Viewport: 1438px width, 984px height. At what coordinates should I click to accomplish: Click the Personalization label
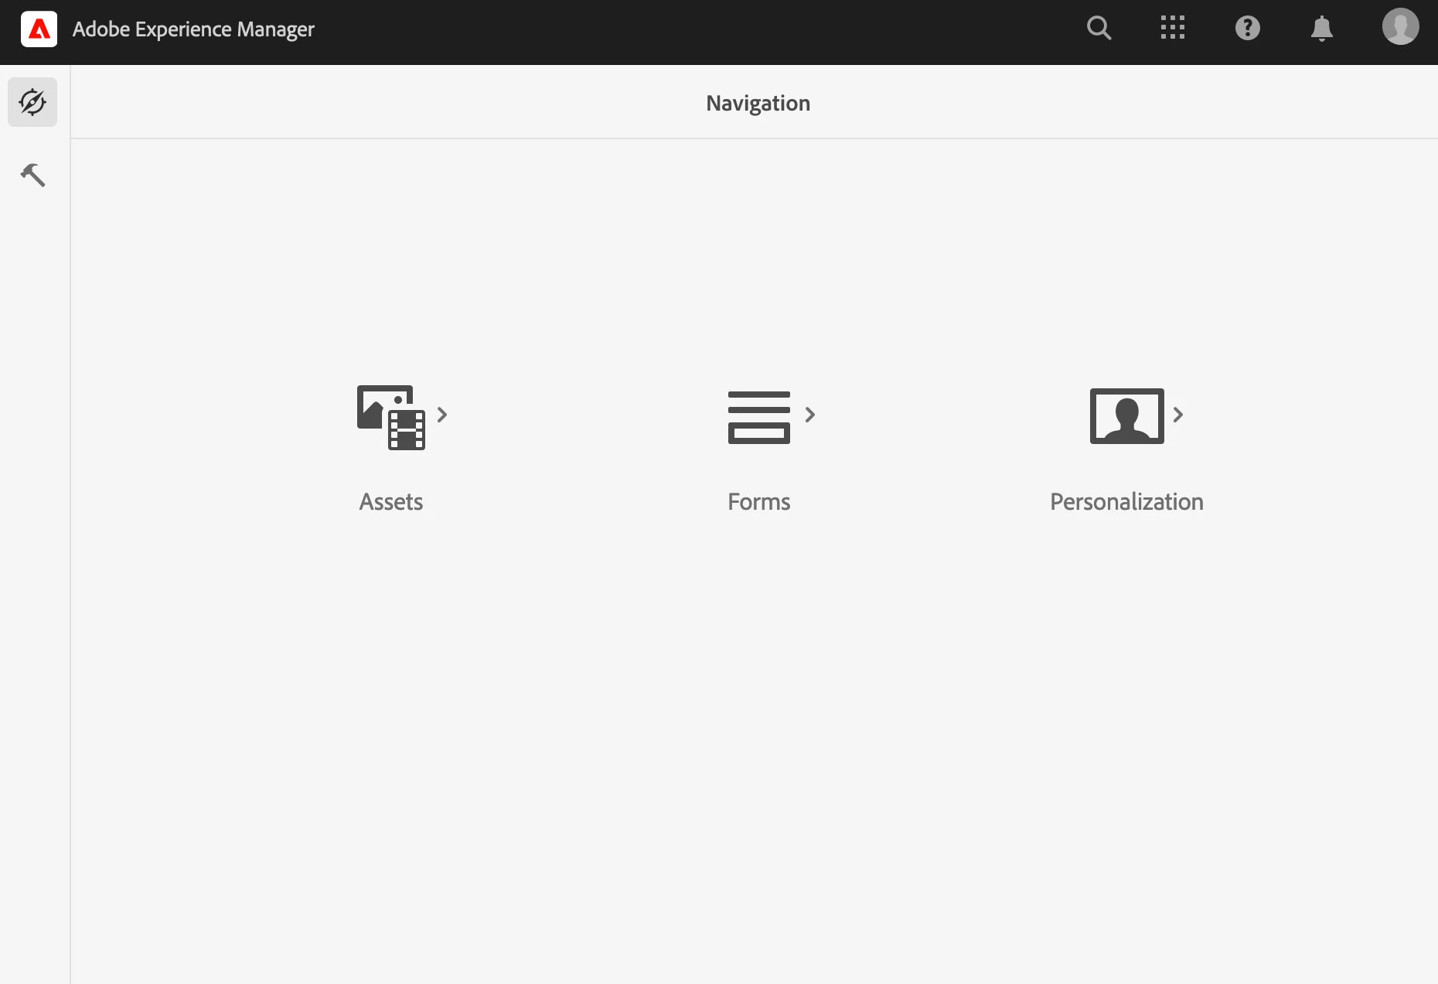(1127, 502)
